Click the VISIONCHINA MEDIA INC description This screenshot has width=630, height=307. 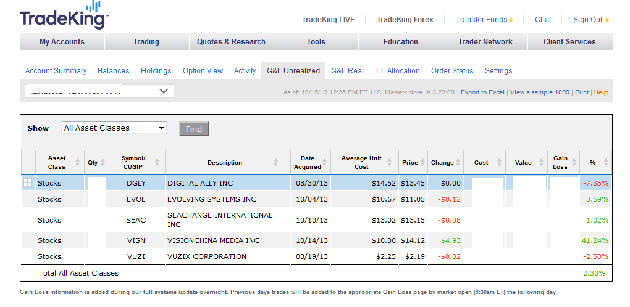(x=213, y=240)
